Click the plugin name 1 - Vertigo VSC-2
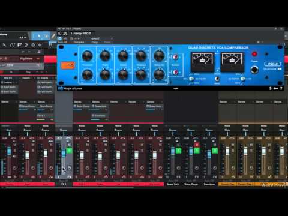Viewport: 288px width, 216px height. pyautogui.click(x=80, y=34)
